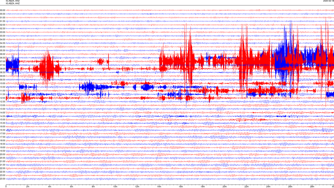Click the 10m axis tick label
334x188 pixels.
115,187
